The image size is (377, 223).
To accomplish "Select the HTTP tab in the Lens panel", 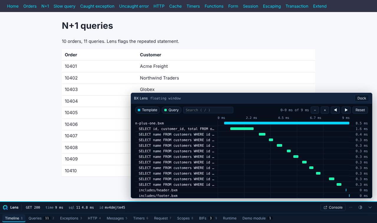I will 94,218.
